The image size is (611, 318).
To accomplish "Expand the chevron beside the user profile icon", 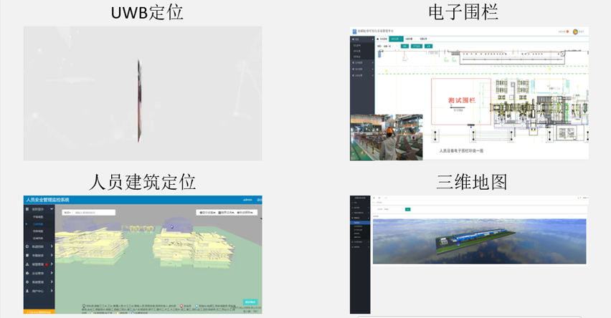I will click(x=52, y=291).
